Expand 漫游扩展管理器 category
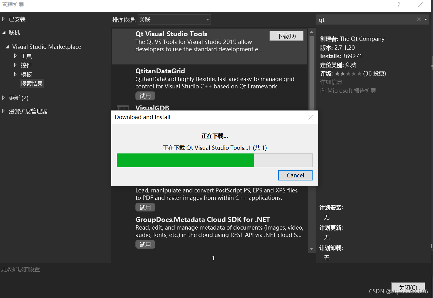This screenshot has width=433, height=298. (x=4, y=111)
